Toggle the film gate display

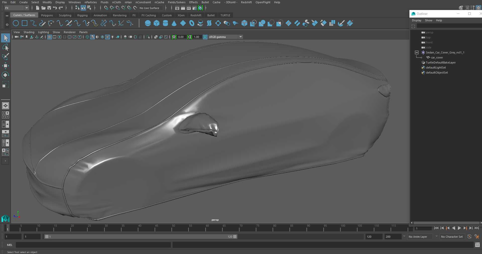point(54,37)
